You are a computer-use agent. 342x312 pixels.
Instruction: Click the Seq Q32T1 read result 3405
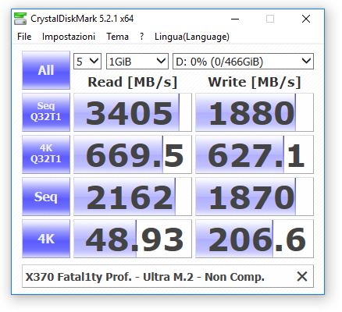coord(133,112)
